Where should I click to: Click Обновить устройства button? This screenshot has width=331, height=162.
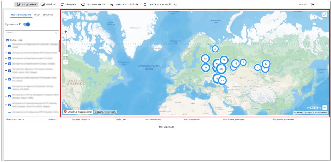(x=160, y=4)
